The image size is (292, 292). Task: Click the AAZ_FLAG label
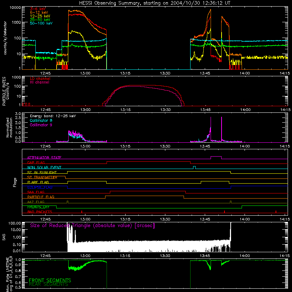(36, 202)
